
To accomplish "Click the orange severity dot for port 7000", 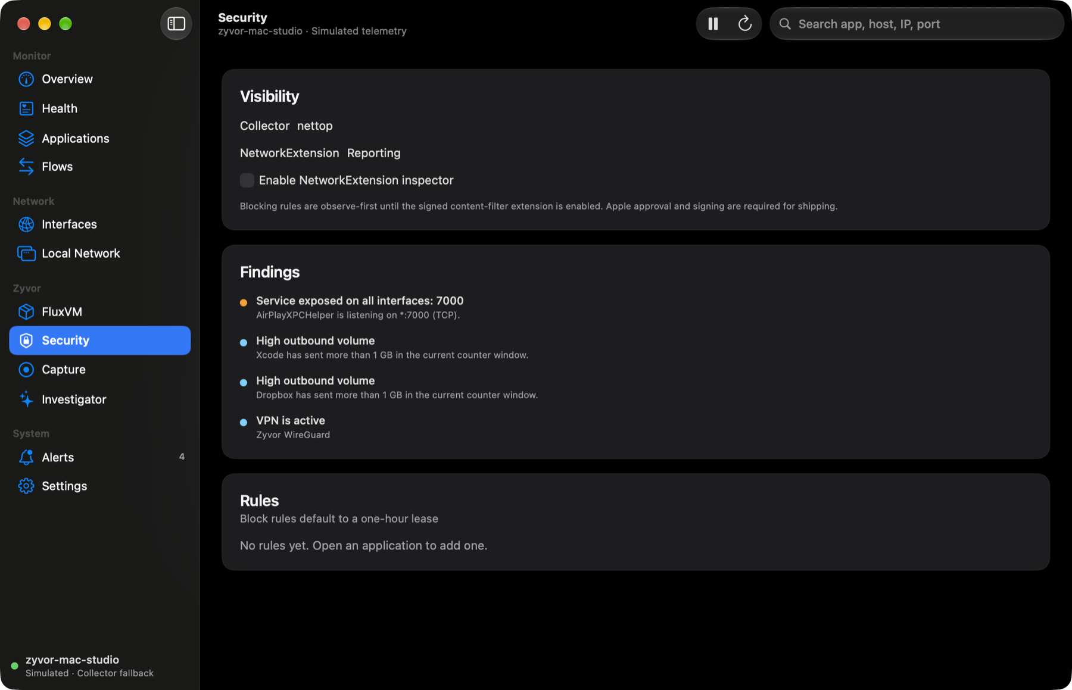I will pyautogui.click(x=244, y=302).
